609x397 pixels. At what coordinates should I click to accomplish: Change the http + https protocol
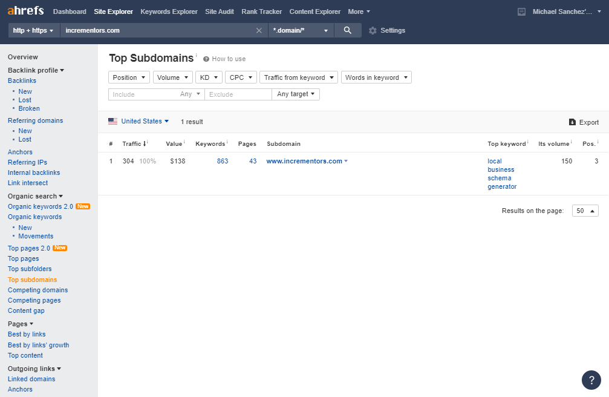(33, 30)
